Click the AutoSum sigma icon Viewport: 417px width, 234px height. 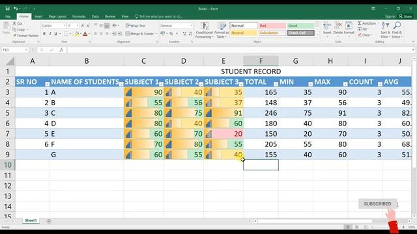click(x=360, y=23)
